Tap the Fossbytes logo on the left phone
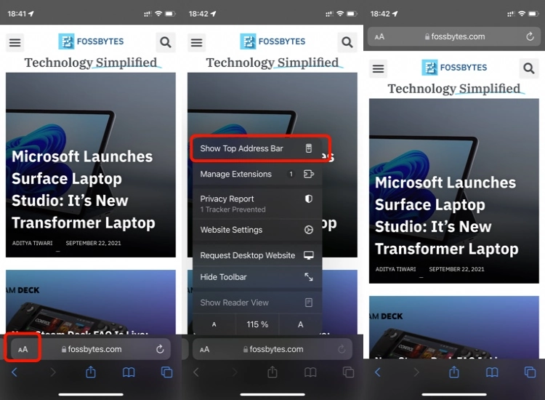545x400 pixels. (x=91, y=41)
